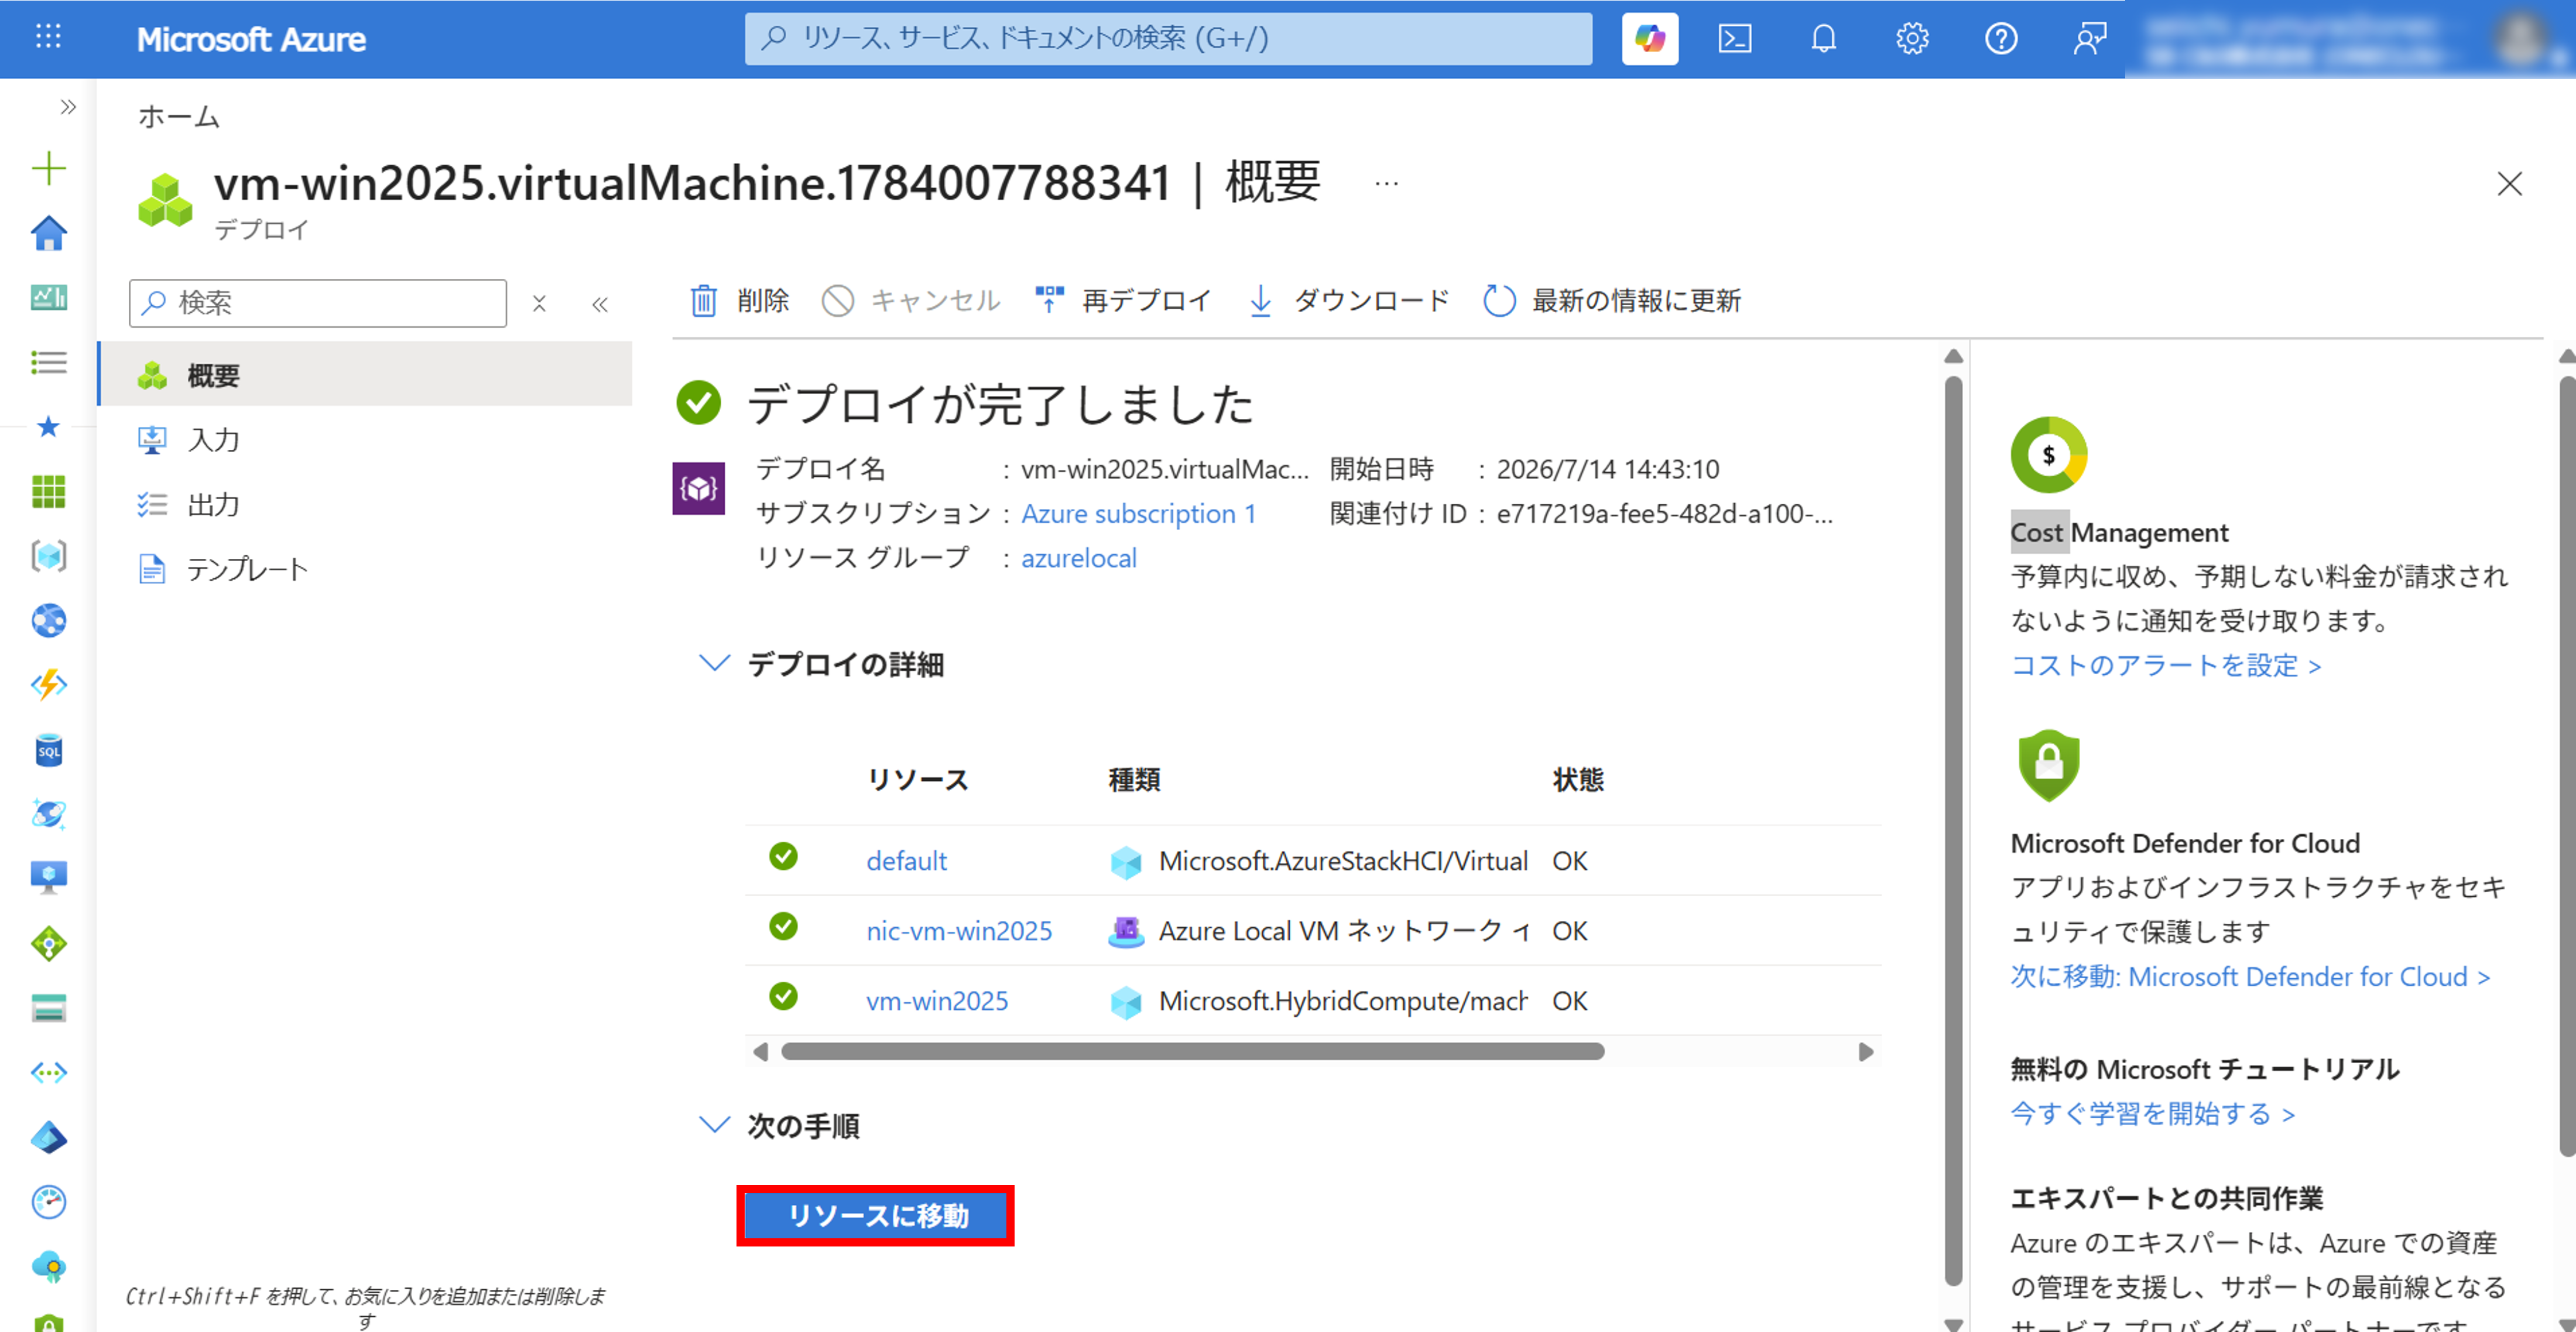This screenshot has width=2576, height=1332.
Task: Click コストのアラートを設定 link
Action: [x=2166, y=665]
